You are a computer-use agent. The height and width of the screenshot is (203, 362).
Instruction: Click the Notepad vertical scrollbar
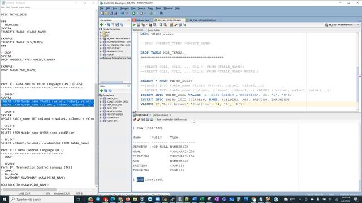[x=97, y=134]
